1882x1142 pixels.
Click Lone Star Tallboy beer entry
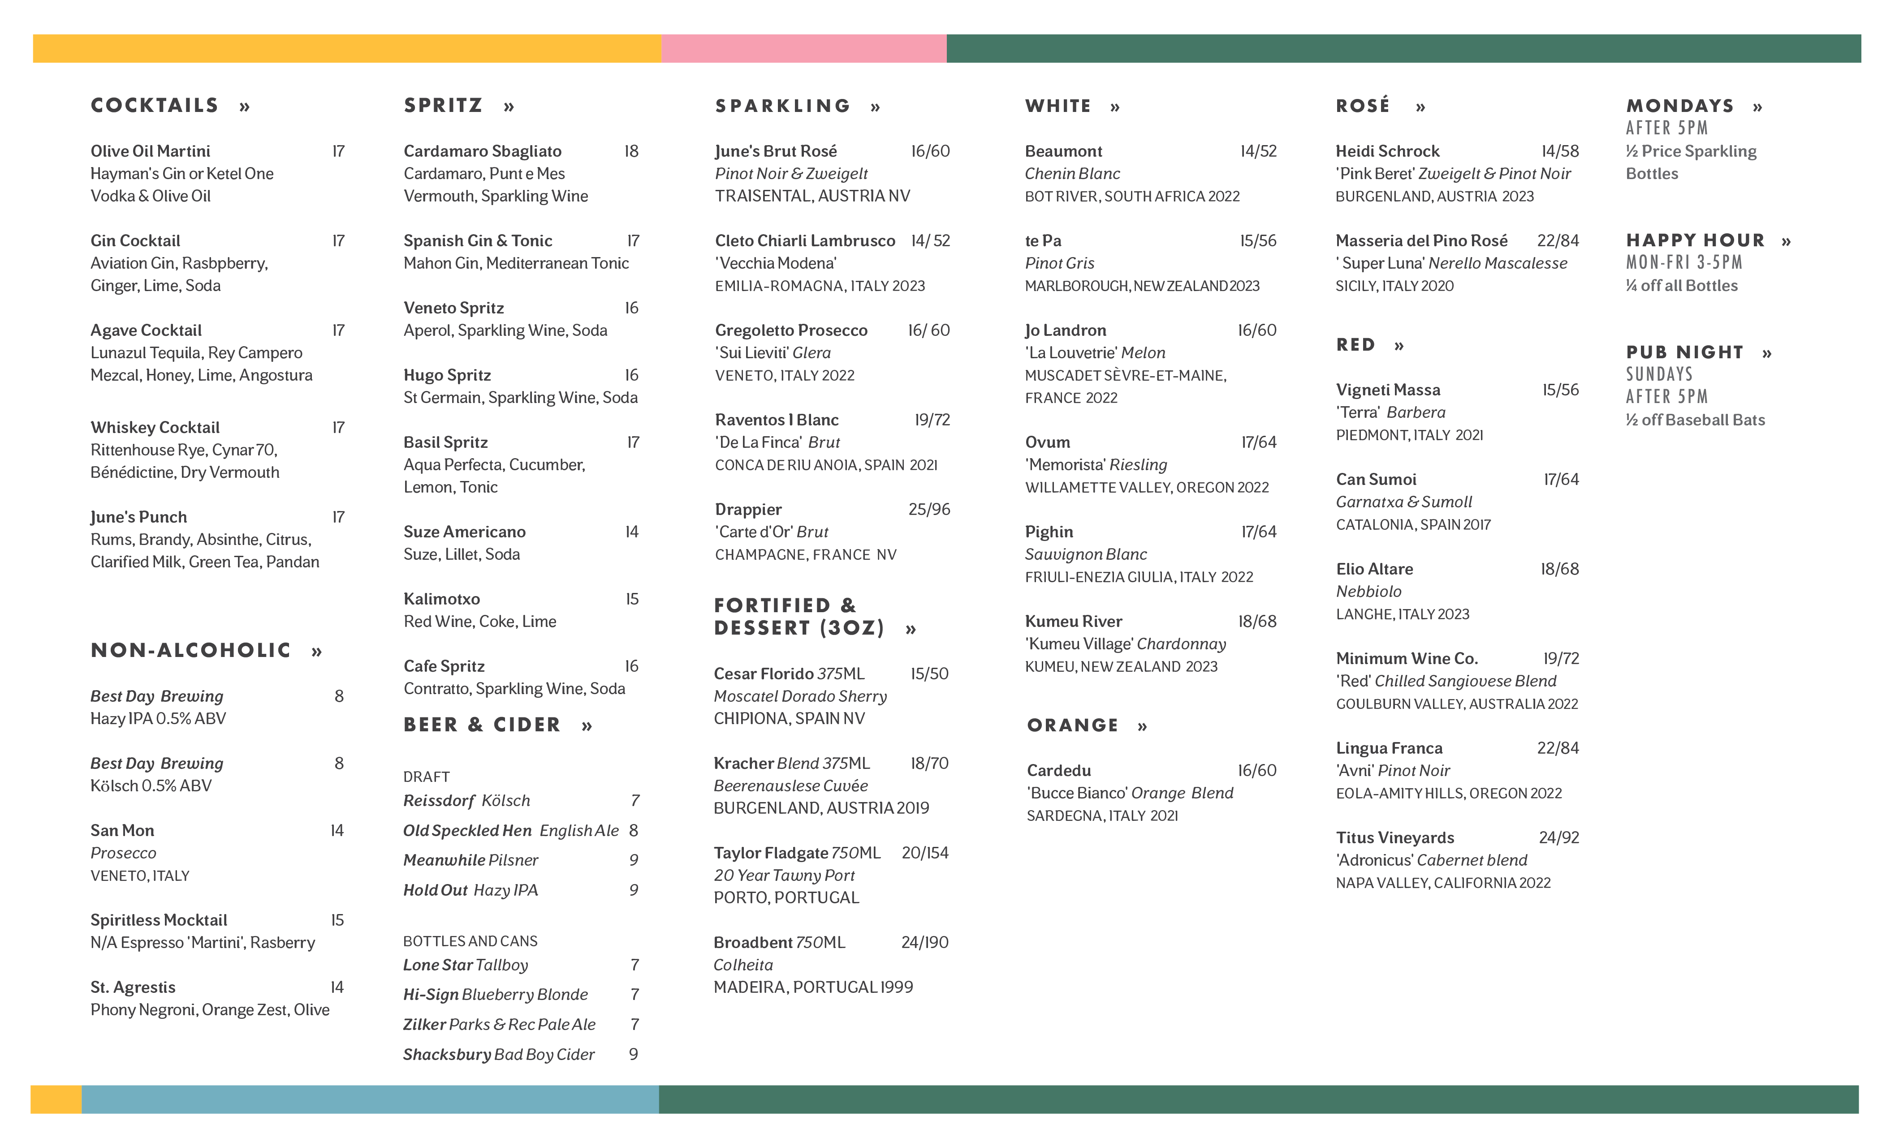466,965
